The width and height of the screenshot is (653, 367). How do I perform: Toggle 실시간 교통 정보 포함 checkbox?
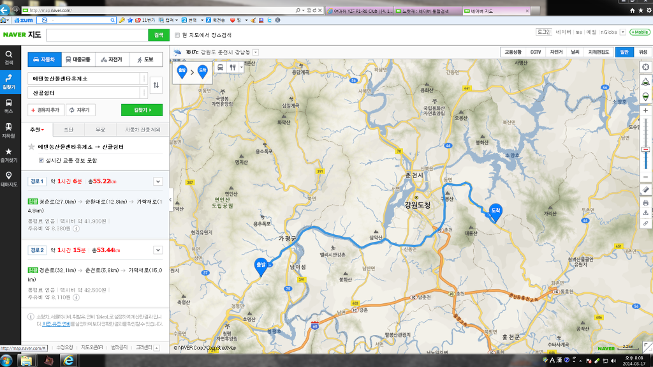pos(41,160)
